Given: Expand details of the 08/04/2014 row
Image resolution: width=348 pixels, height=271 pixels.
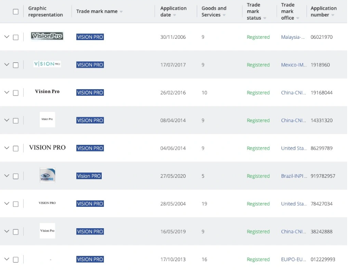Looking at the screenshot, I should (x=7, y=120).
